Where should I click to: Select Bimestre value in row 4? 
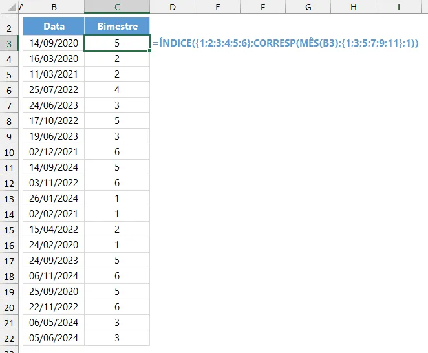pos(117,59)
